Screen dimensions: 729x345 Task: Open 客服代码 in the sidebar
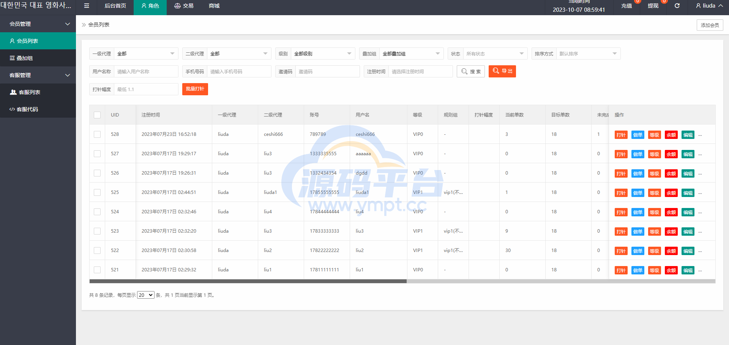click(38, 109)
